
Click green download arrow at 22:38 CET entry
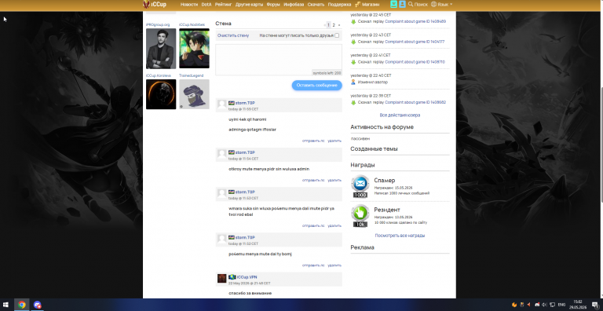[x=353, y=102]
